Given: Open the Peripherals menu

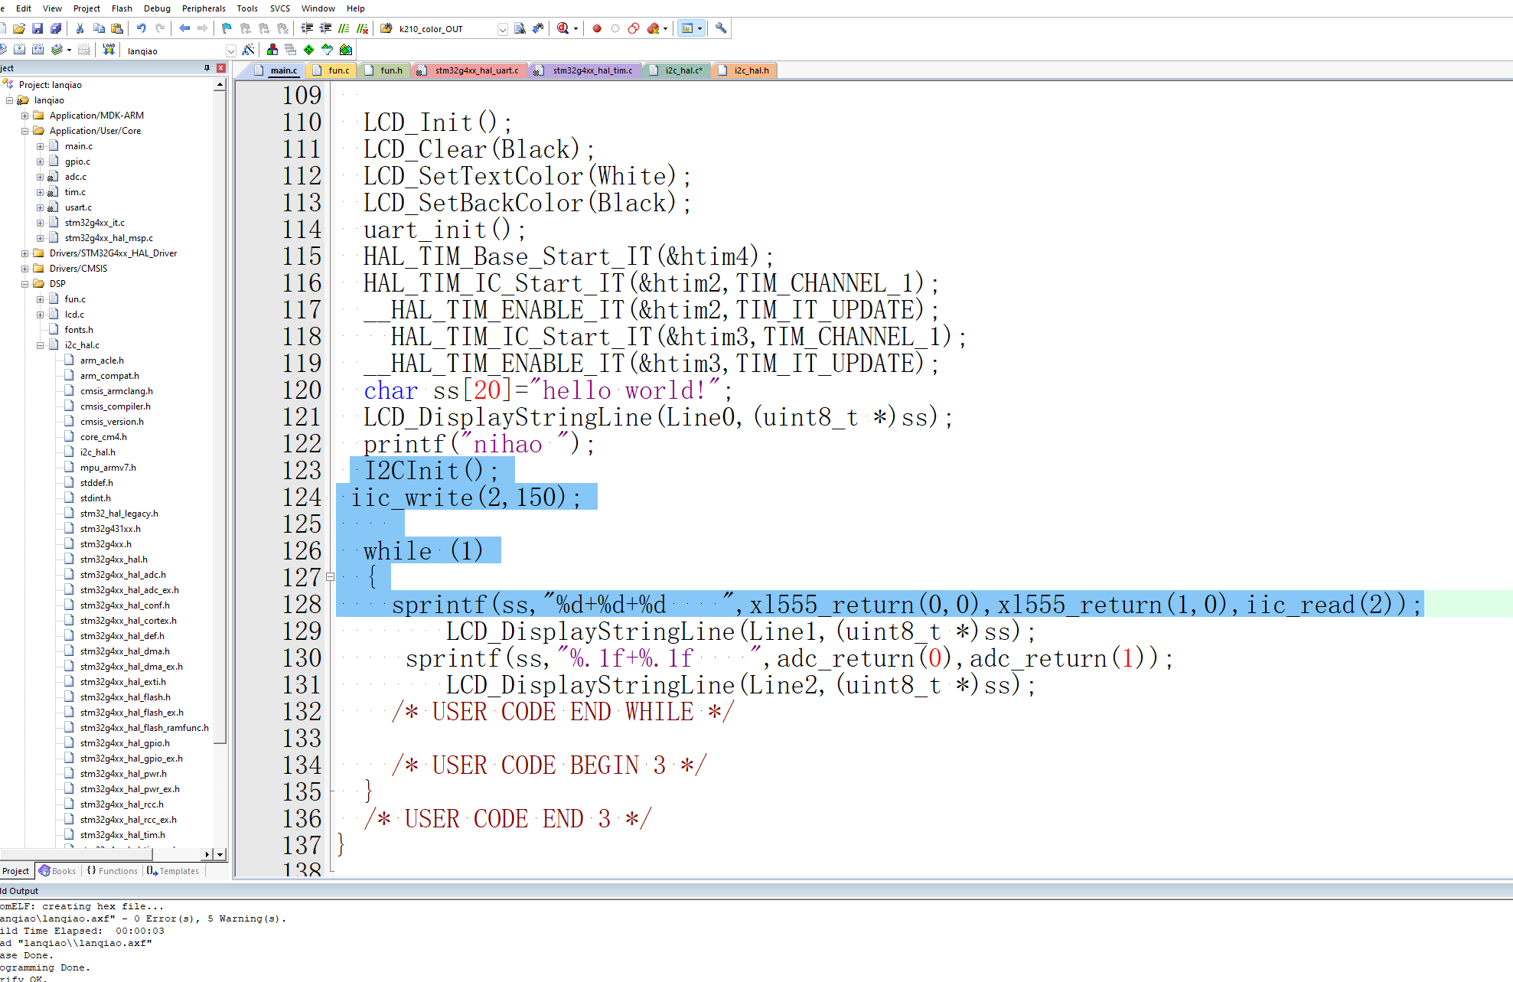Looking at the screenshot, I should 204,8.
